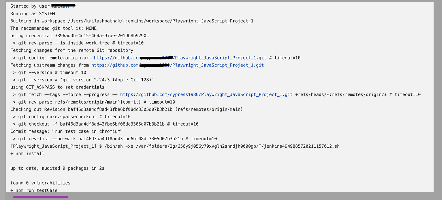Open the cypress1980 GitHub link in git fetch line
442x200 pixels.
(206, 94)
